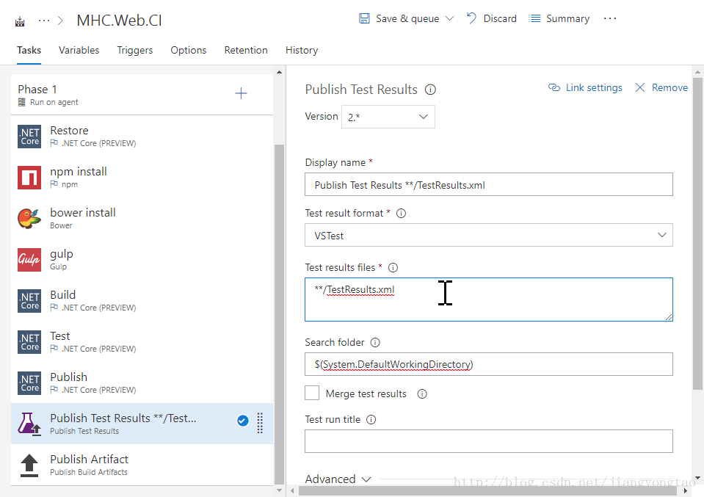
Task: Show info for Test result format
Action: [x=401, y=213]
